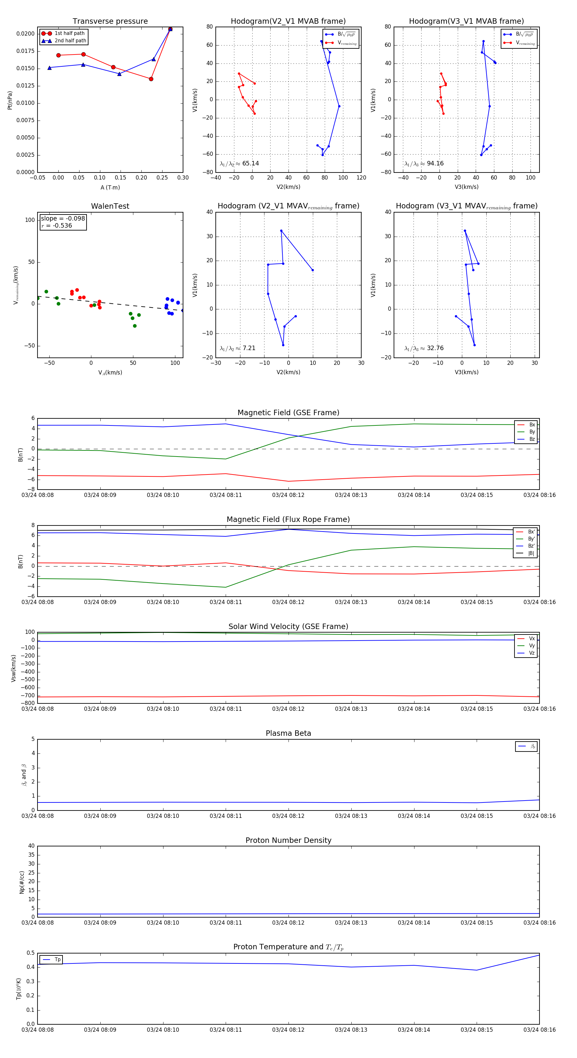This screenshot has width=577, height=1058.
Task: Click 'Hodogram (V3_V1 MVAV remaining frame)' title
Action: pyautogui.click(x=466, y=206)
